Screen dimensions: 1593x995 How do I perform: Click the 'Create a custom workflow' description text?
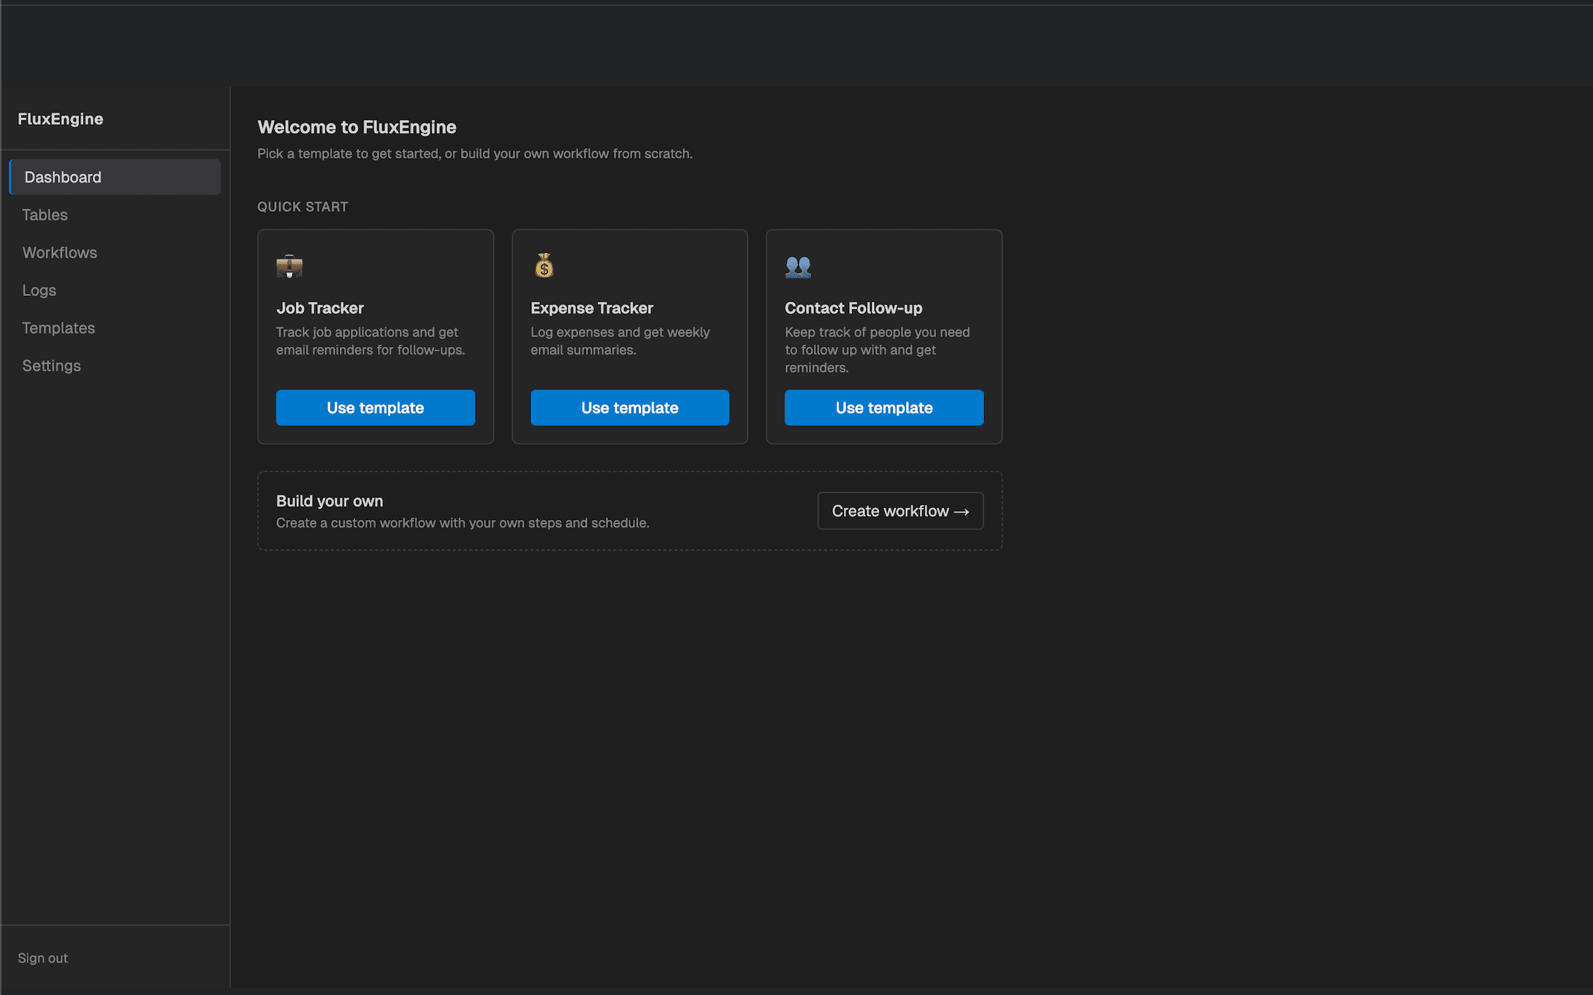pyautogui.click(x=463, y=522)
